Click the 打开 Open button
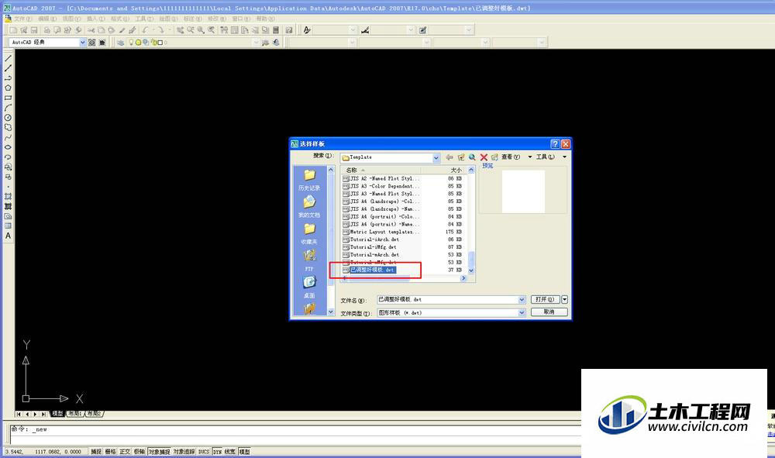Screen dimensions: 775x458 tap(545, 299)
